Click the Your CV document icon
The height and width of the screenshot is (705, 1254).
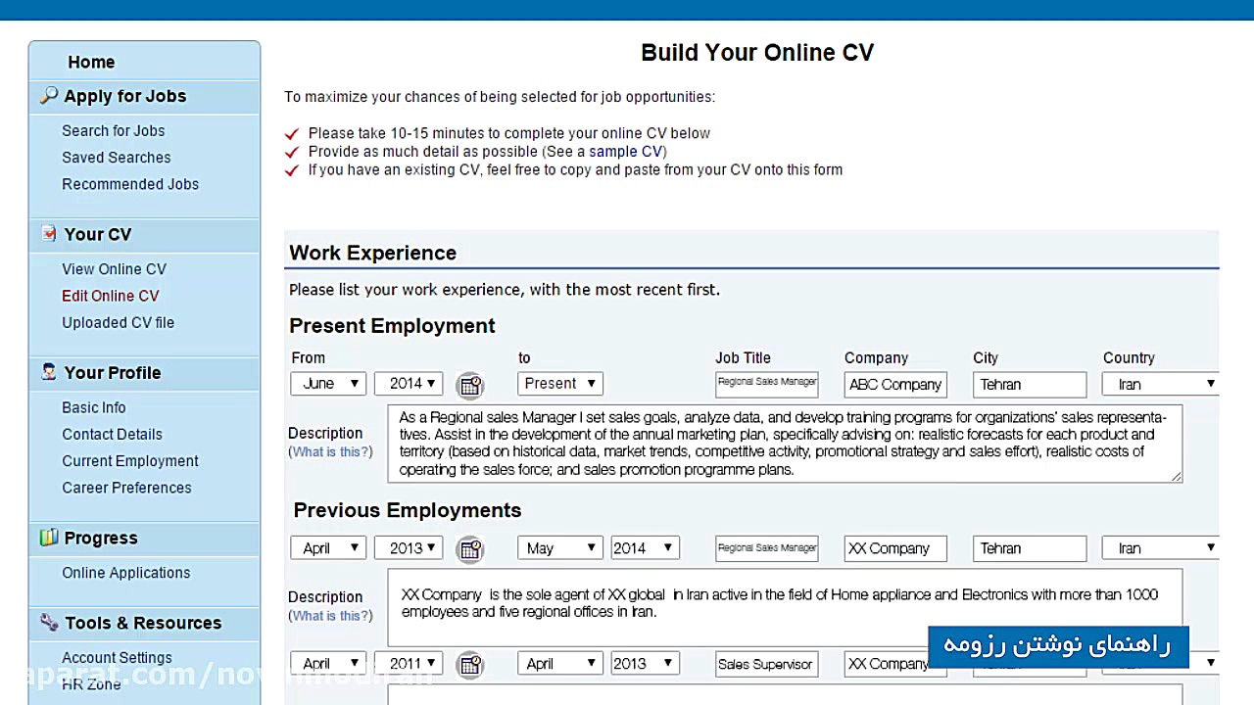click(49, 234)
